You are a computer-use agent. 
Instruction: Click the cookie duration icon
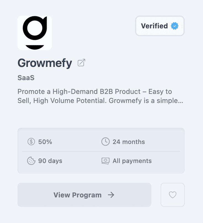(x=31, y=161)
